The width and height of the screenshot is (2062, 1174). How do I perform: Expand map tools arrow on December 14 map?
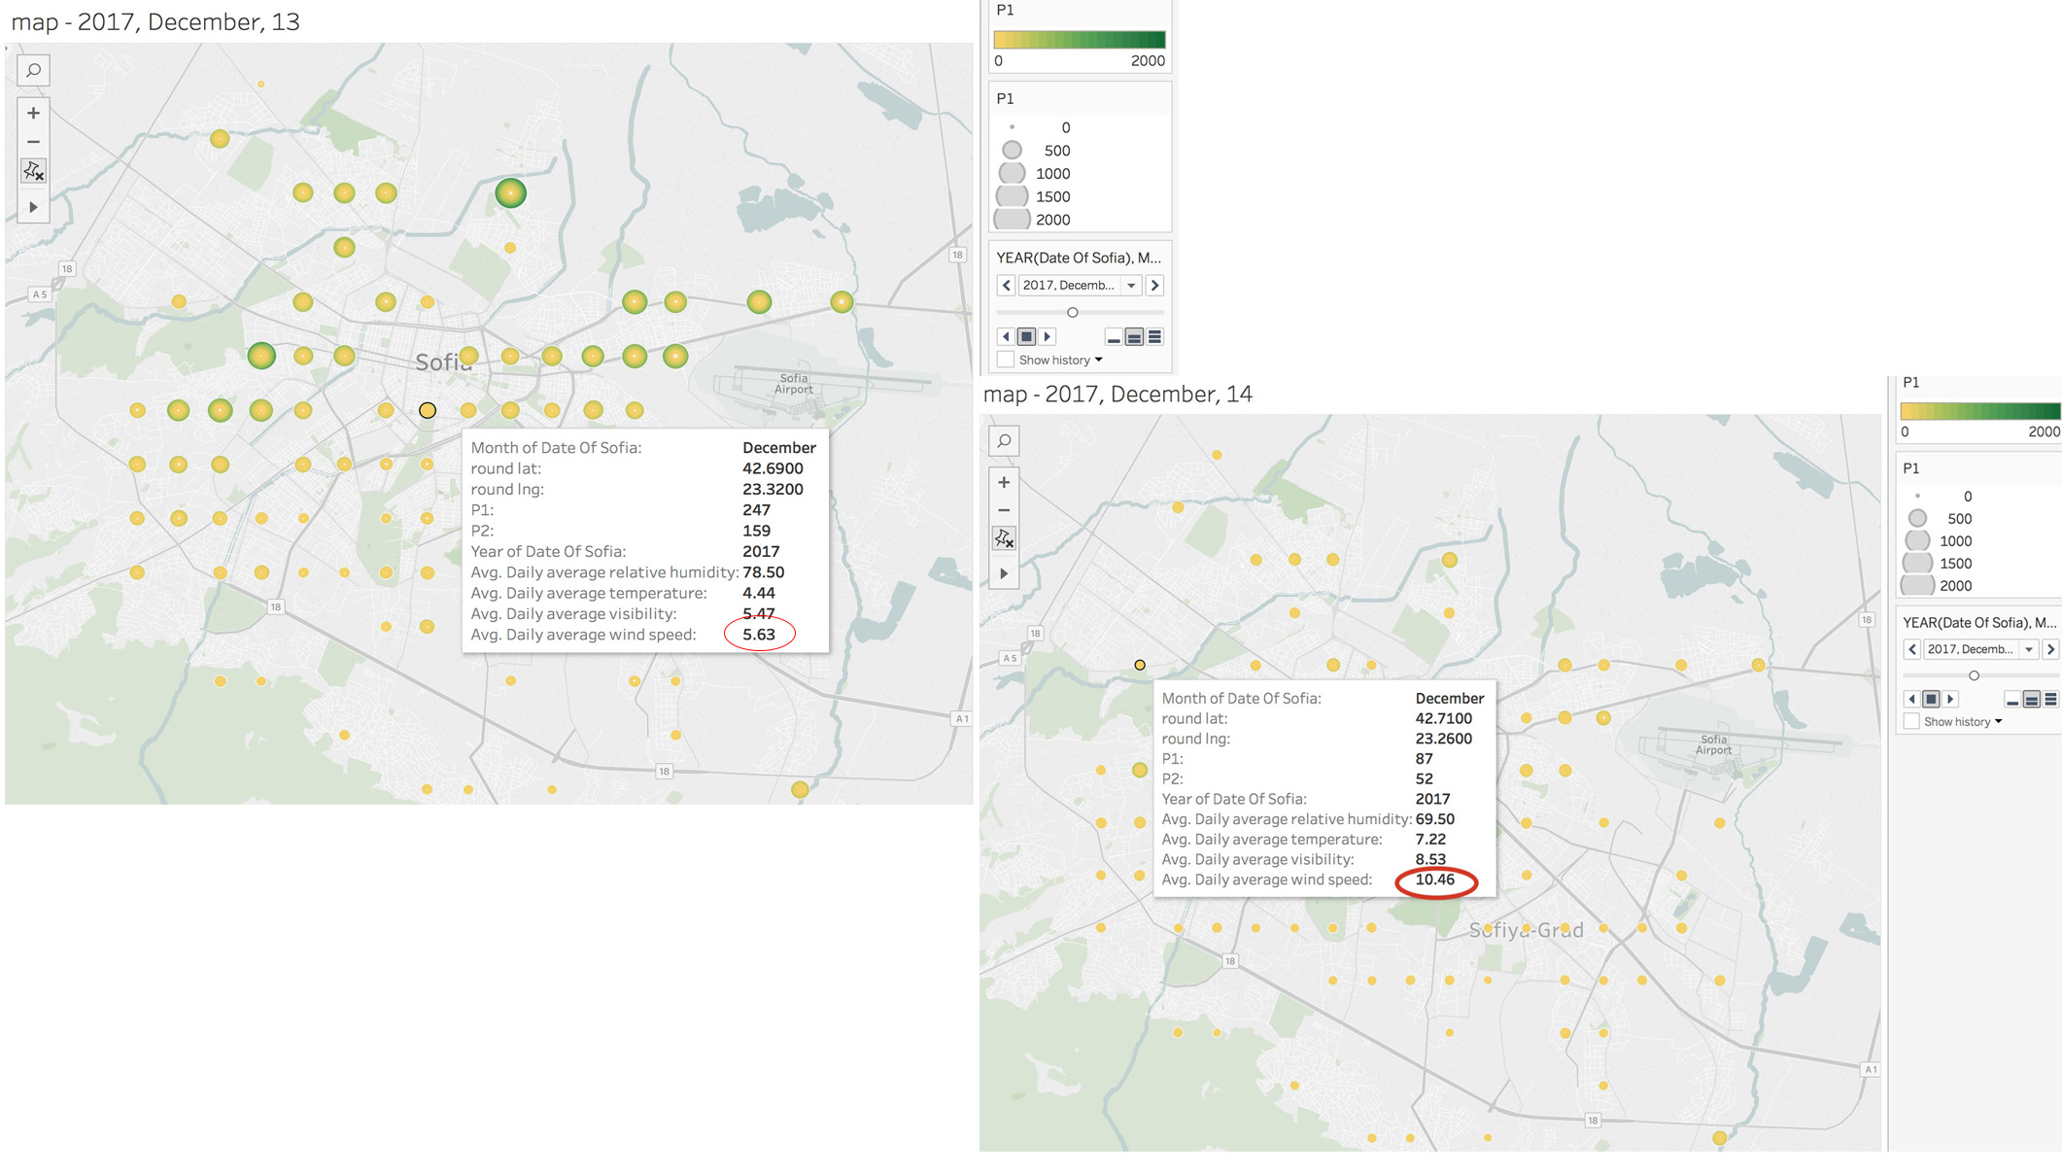[x=1004, y=573]
